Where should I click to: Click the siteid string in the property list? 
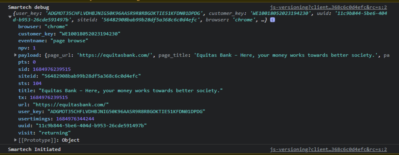coord(91,76)
